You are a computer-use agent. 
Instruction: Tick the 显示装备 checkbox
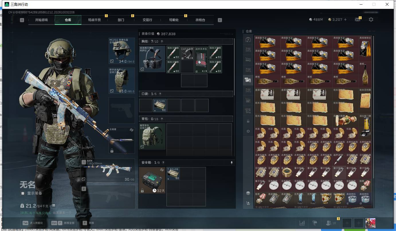pyautogui.click(x=23, y=193)
